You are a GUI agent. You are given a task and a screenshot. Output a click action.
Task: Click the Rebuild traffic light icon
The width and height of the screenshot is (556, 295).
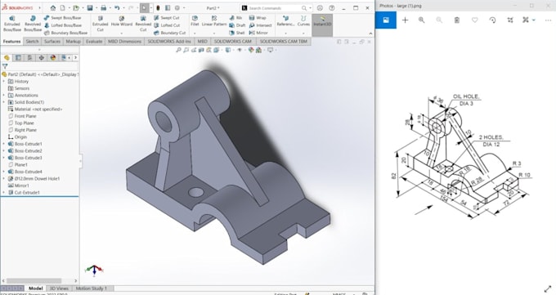coord(158,8)
